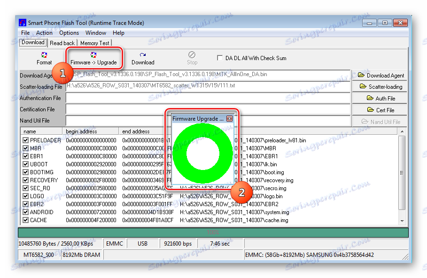Image resolution: width=427 pixels, height=278 pixels.
Task: Uncheck the UBOOT partition checkbox
Action: click(x=25, y=164)
